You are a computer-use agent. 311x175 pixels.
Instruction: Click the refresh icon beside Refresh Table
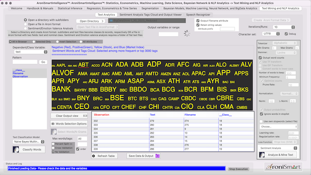pyautogui.click(x=94, y=156)
